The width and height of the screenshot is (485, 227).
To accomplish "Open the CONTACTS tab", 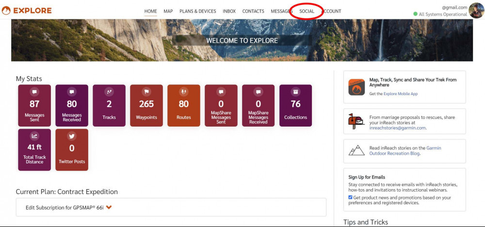I will coord(253,11).
